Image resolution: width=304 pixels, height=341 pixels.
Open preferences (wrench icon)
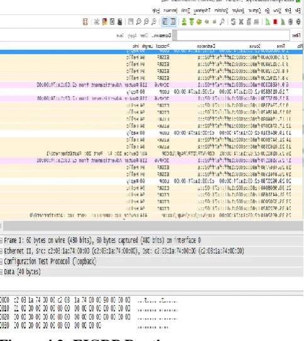pos(97,22)
